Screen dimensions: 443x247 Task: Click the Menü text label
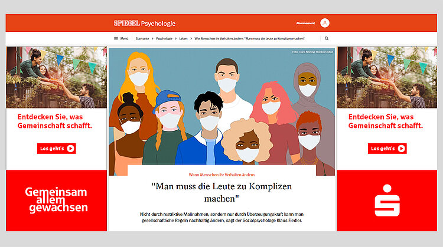point(124,39)
